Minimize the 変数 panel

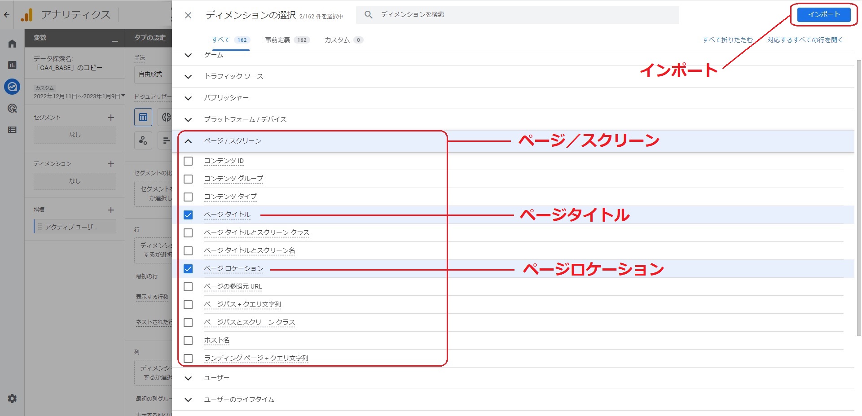pos(115,41)
